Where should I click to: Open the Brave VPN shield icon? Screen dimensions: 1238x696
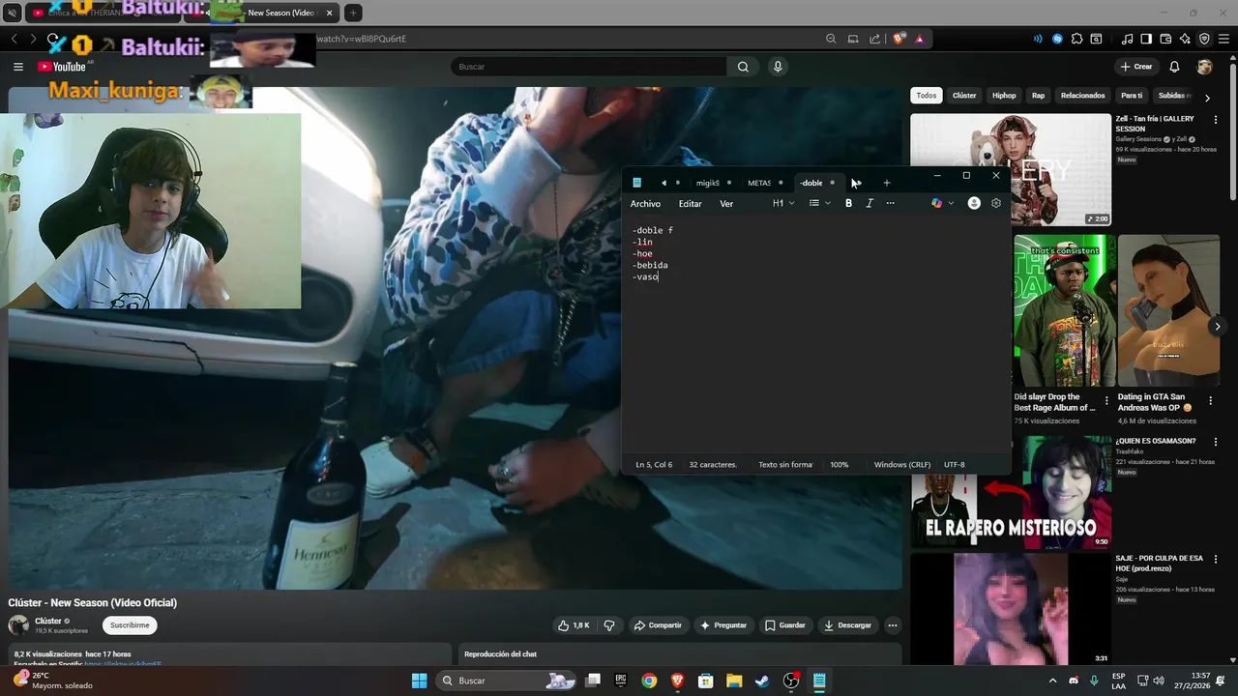[x=1204, y=39]
